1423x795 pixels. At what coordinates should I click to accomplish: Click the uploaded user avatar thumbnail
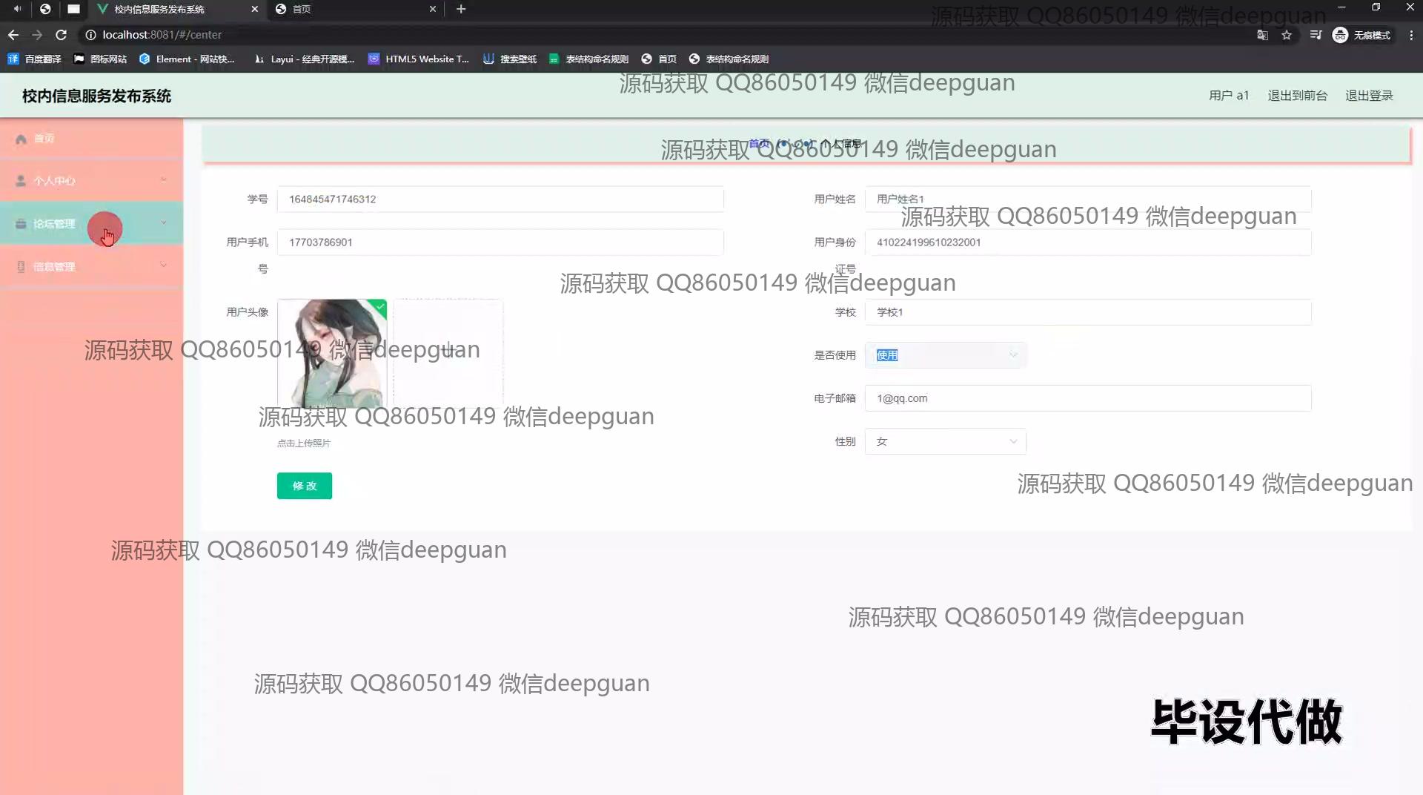tap(332, 353)
